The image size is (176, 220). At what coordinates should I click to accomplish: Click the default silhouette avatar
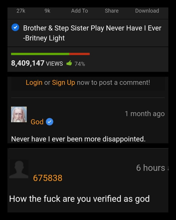(x=19, y=169)
